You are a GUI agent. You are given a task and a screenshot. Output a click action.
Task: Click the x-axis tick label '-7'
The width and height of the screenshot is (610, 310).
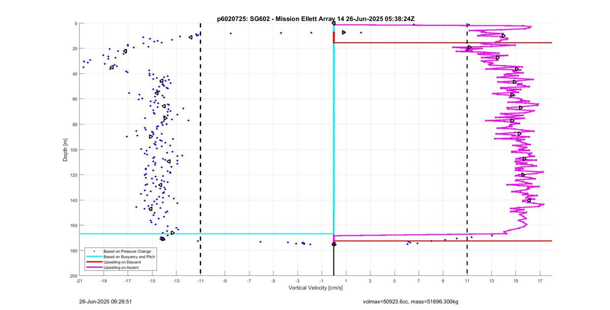pyautogui.click(x=249, y=281)
